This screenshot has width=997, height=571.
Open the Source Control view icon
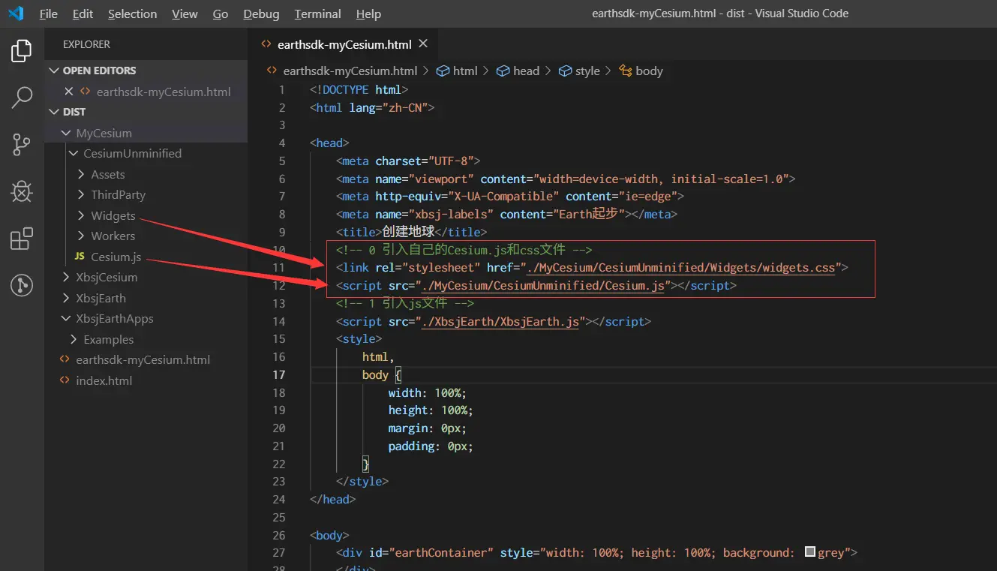pos(22,144)
